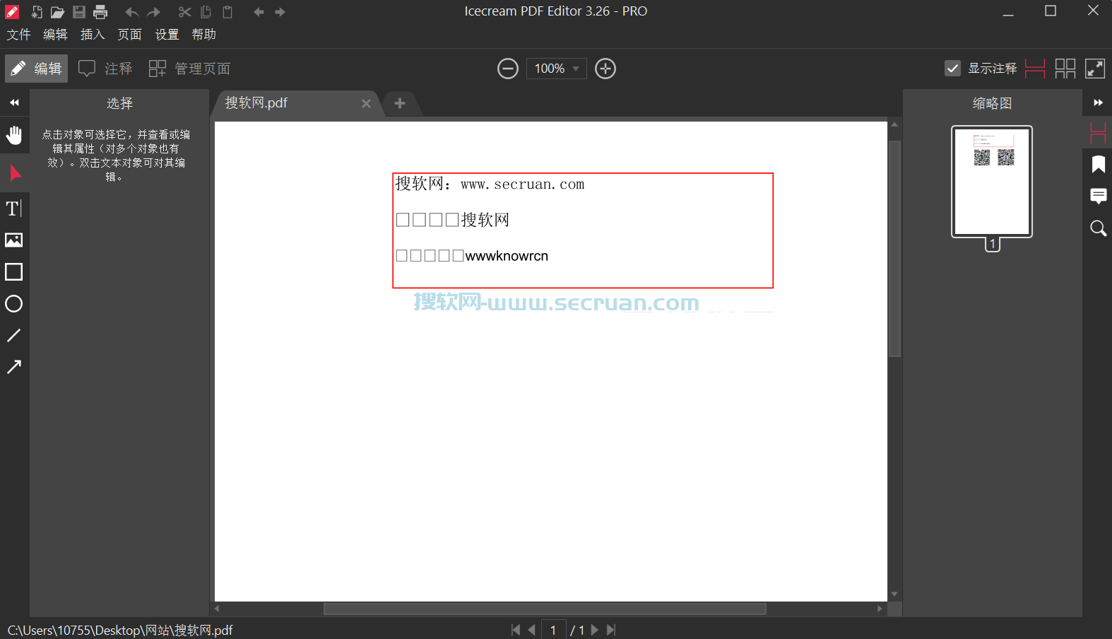Open bookmarks side panel
Viewport: 1112px width, 639px height.
pos(1099,165)
